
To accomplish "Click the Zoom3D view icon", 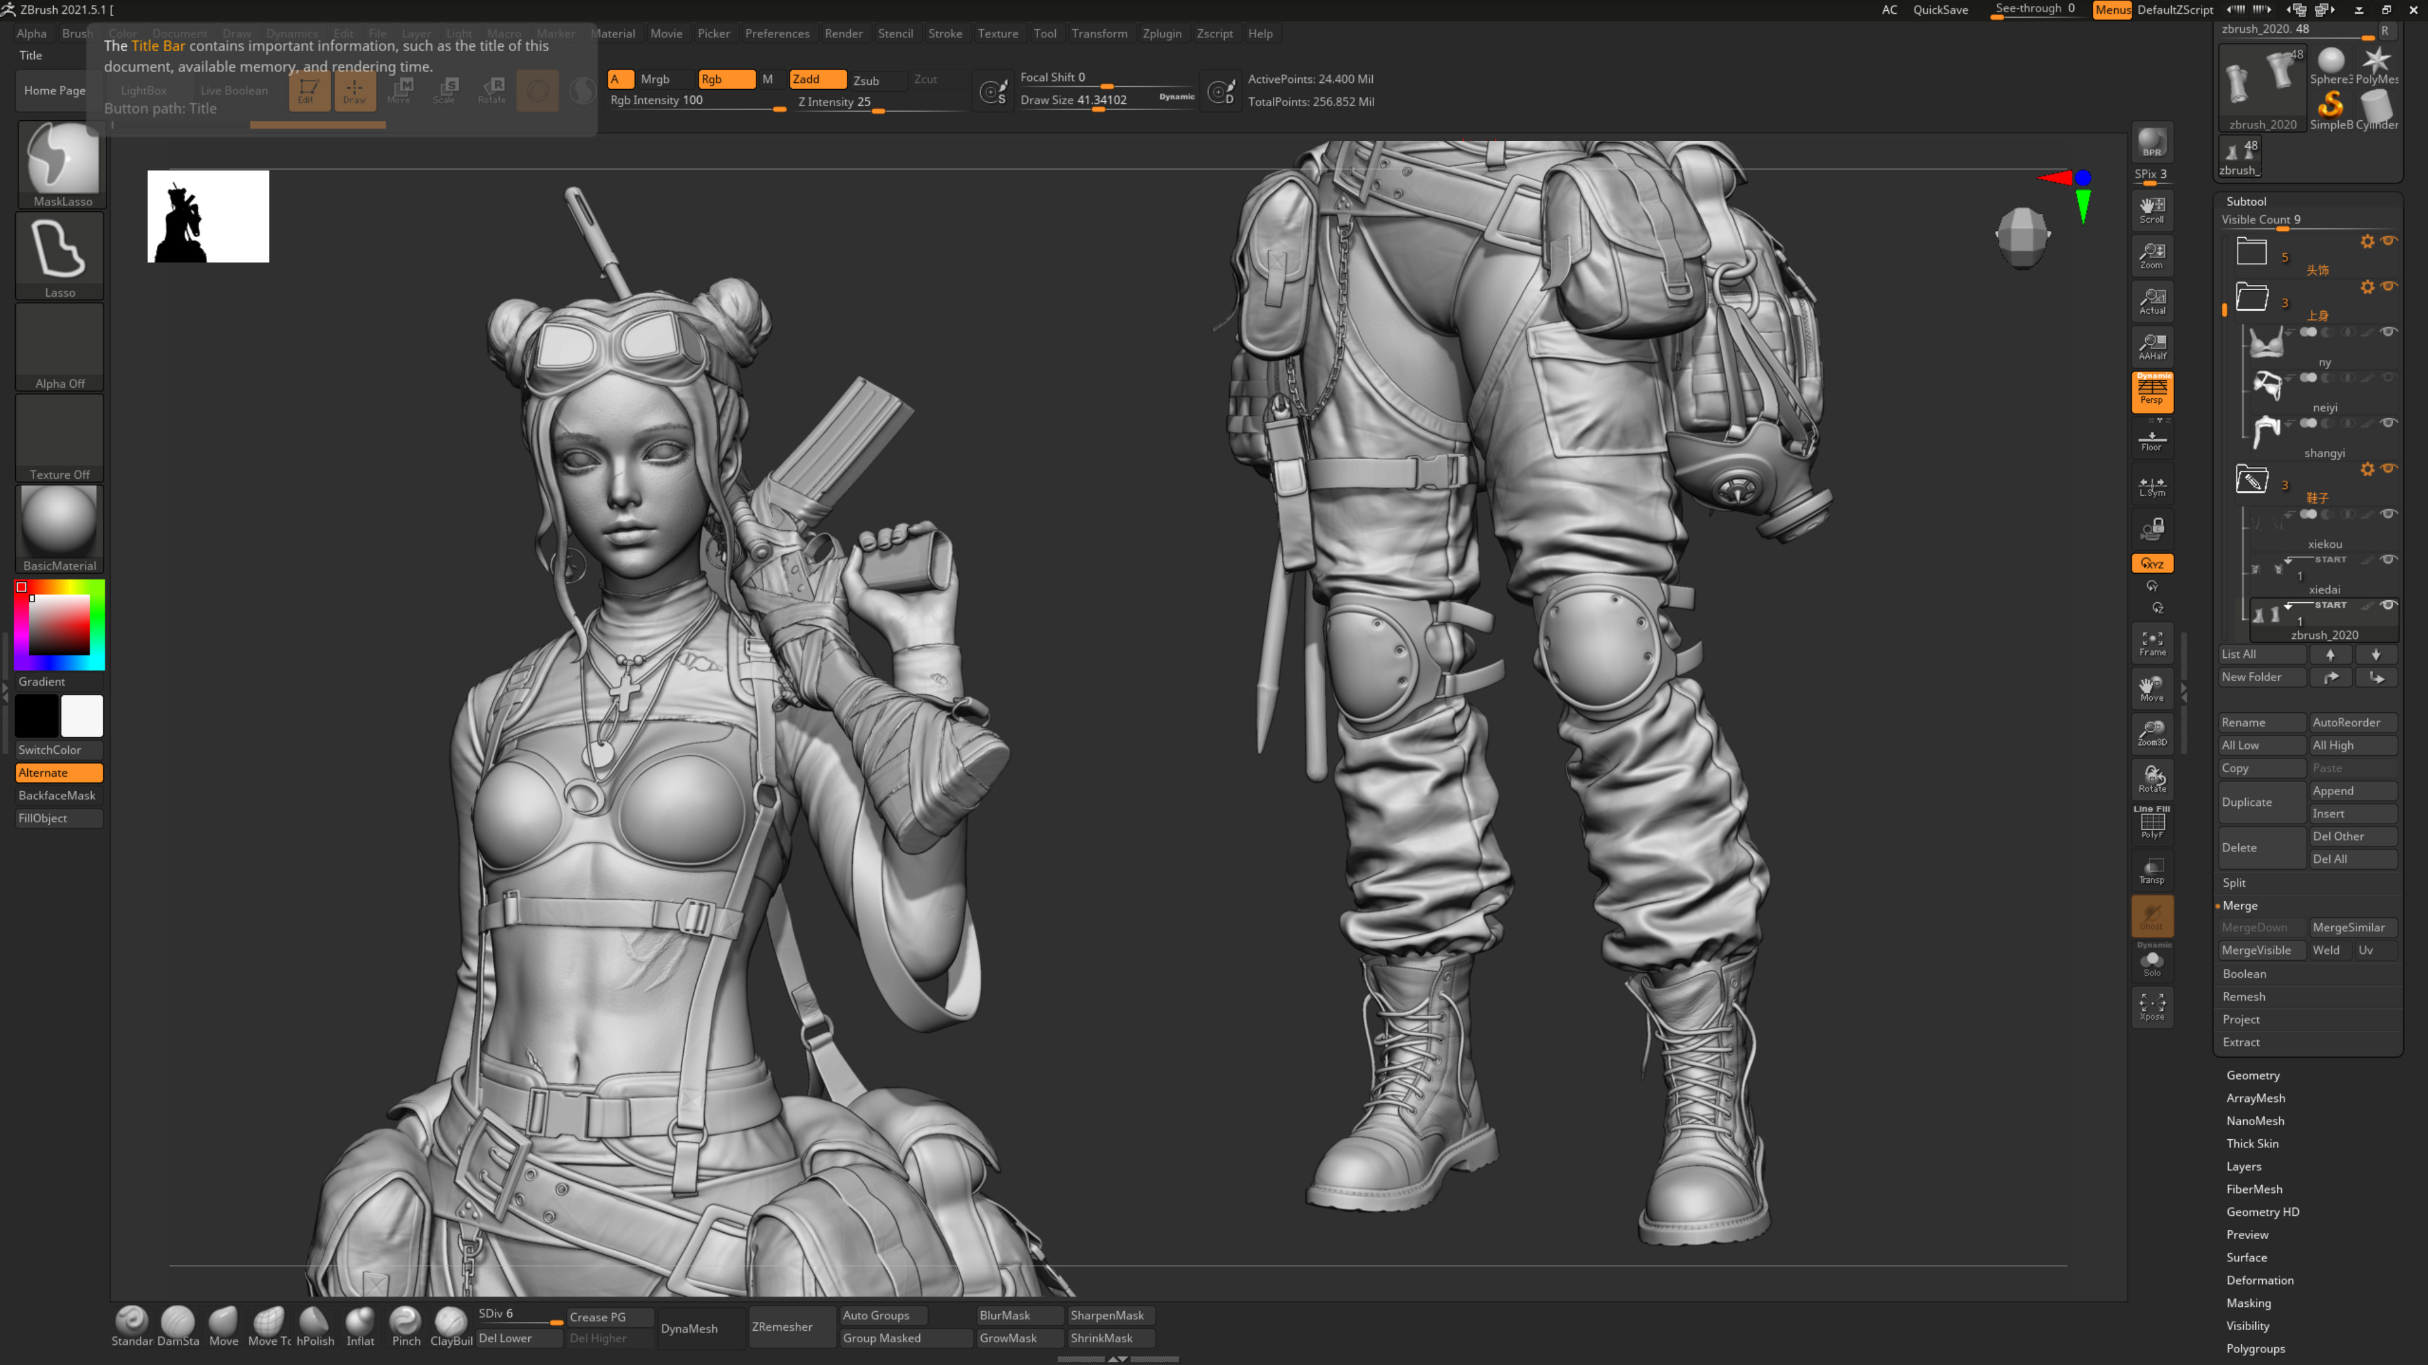I will point(2152,733).
